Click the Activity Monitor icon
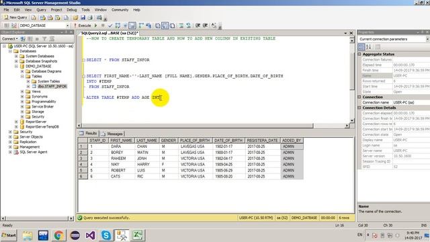 [x=99, y=17]
